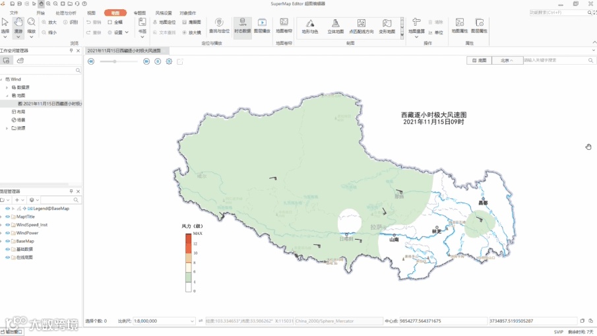Viewport: 597px width, 336px height.
Task: Click 地图定位 map locate
Action: click(164, 22)
